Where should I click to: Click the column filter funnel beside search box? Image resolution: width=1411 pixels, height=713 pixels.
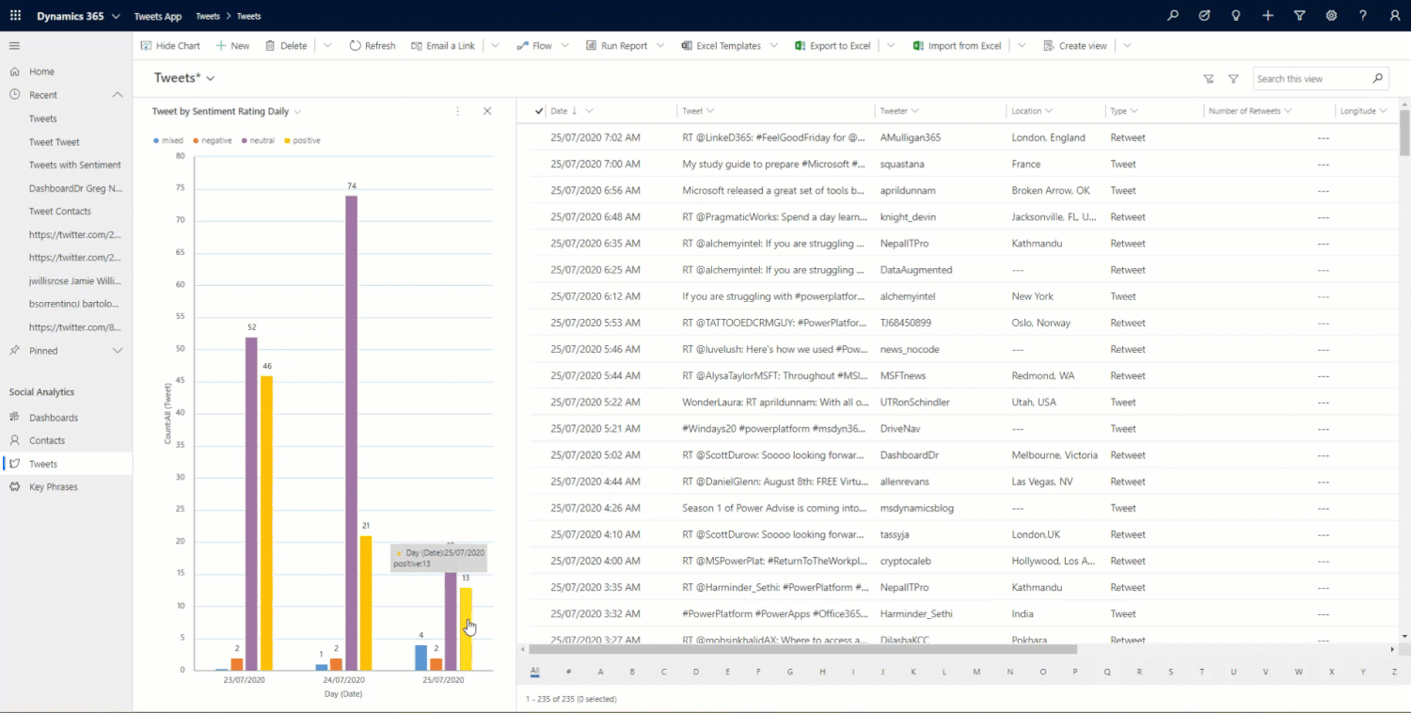point(1233,79)
